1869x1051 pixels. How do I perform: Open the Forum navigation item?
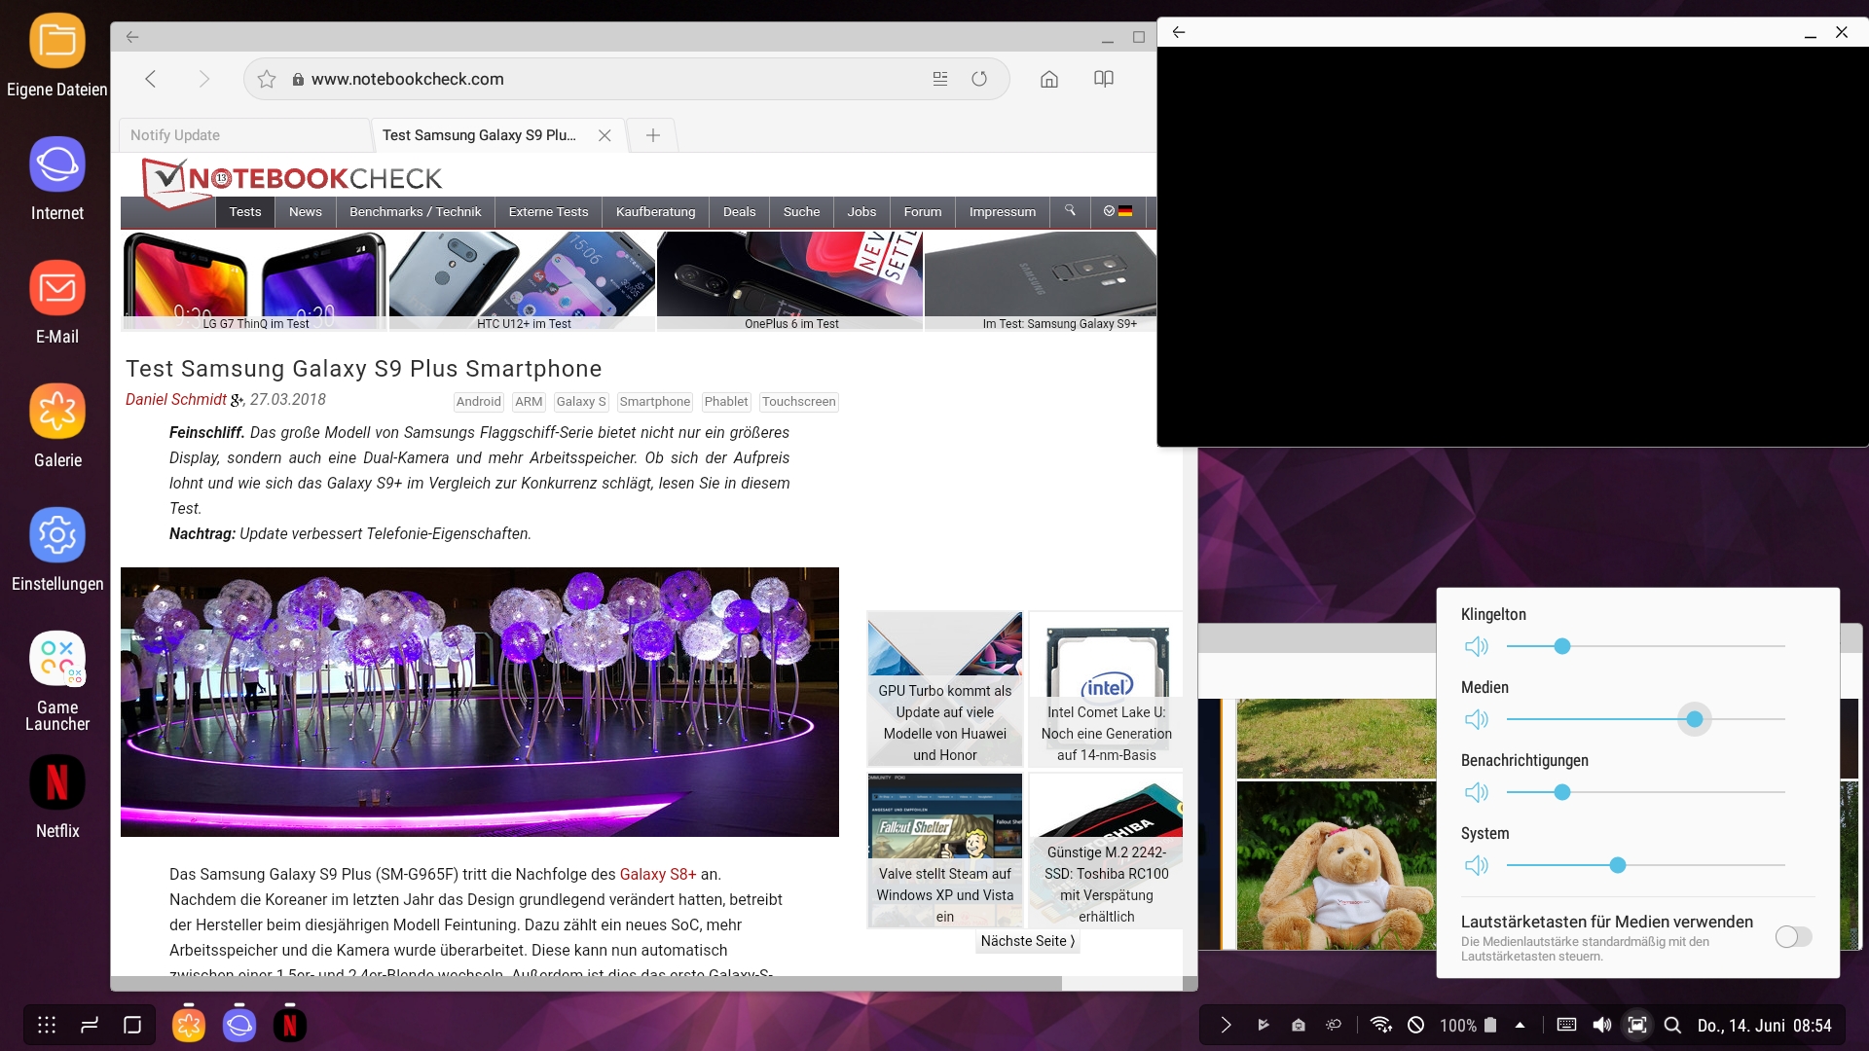(x=922, y=211)
